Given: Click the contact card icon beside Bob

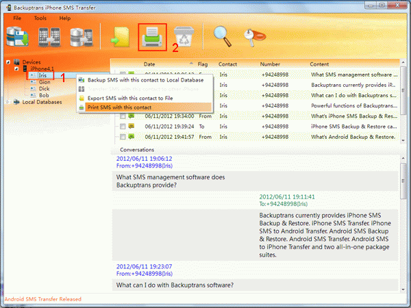Looking at the screenshot, I should coord(34,95).
